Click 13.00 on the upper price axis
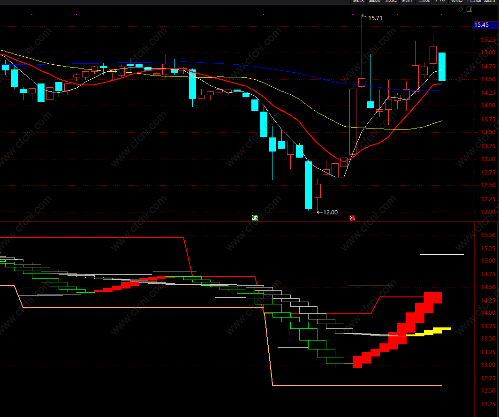This screenshot has height=417, width=499. coord(488,159)
